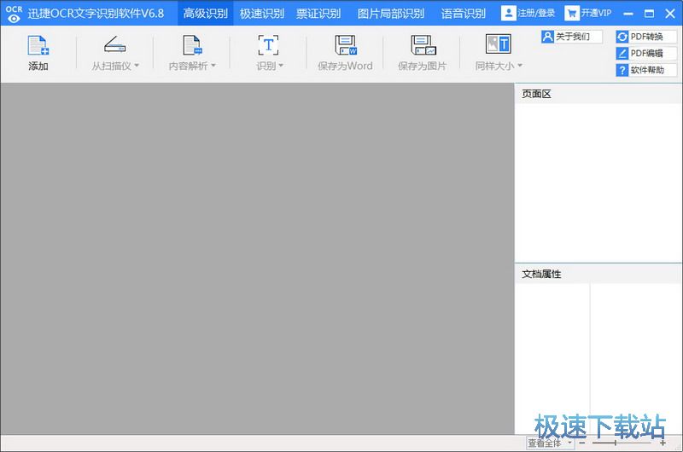Click the 保存为图片 icon

[422, 46]
